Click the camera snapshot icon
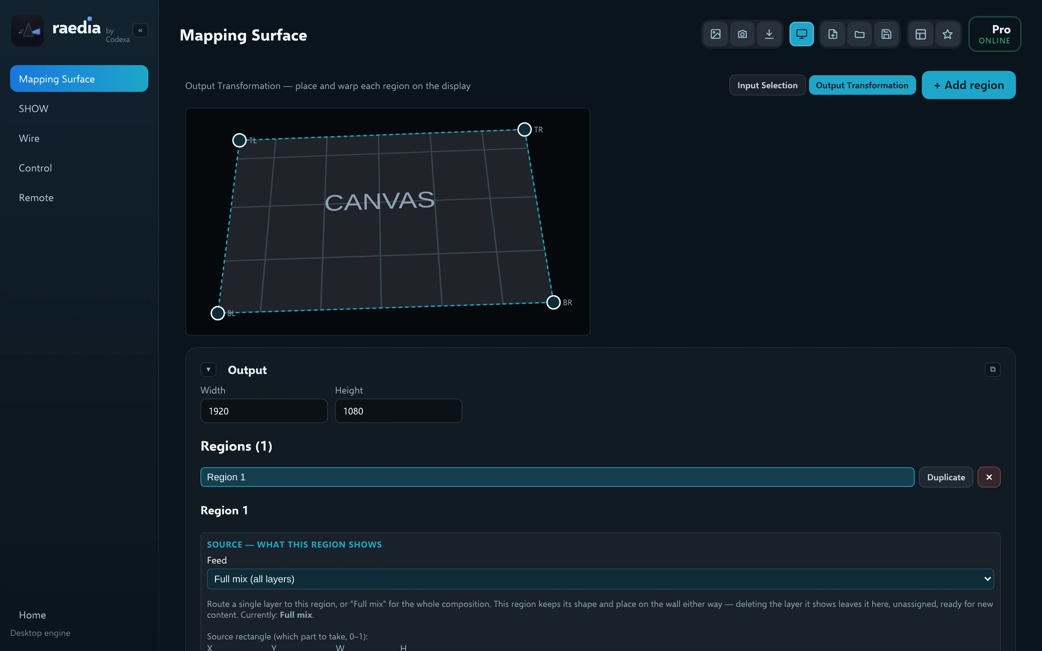Screen dimensions: 1042x651 tap(742, 34)
